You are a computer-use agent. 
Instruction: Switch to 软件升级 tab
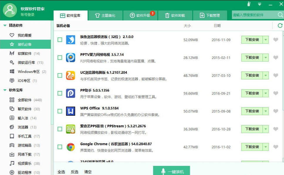pos(140,15)
